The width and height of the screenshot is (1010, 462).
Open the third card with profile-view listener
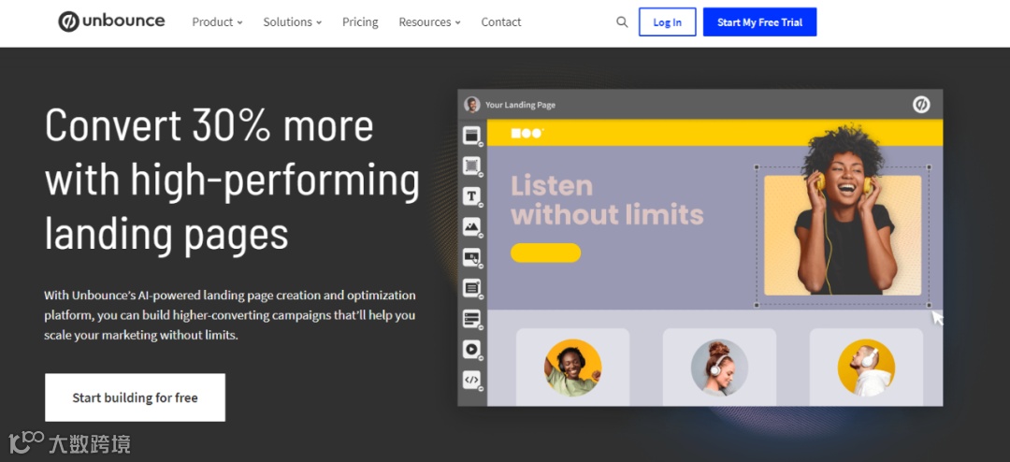coord(866,367)
